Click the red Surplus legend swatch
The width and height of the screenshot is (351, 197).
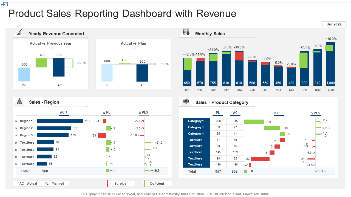108,183
